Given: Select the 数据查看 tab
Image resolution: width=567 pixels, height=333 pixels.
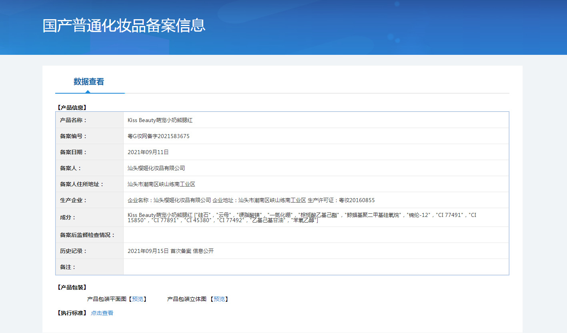Looking at the screenshot, I should click(89, 82).
